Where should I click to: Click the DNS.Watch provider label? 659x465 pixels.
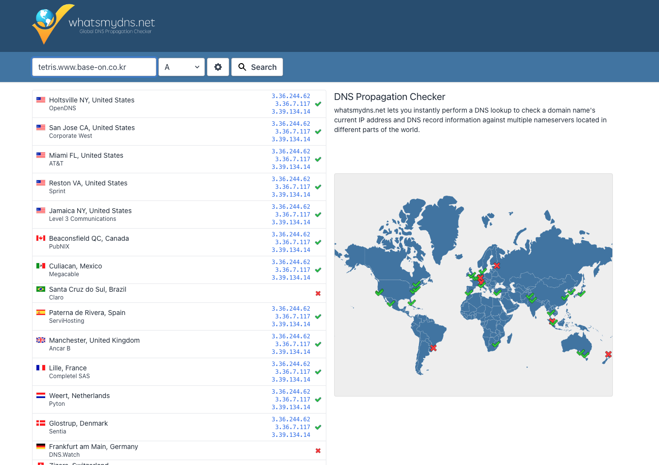point(64,455)
